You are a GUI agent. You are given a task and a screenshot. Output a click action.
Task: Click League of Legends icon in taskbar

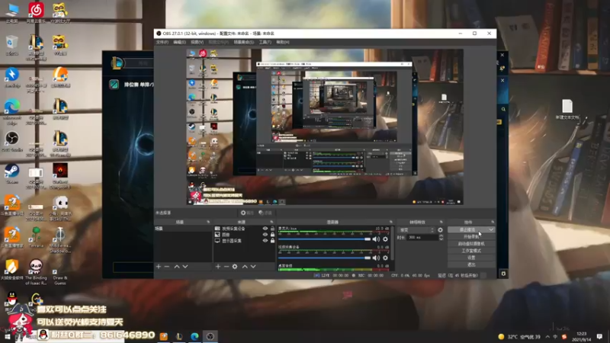coord(179,336)
